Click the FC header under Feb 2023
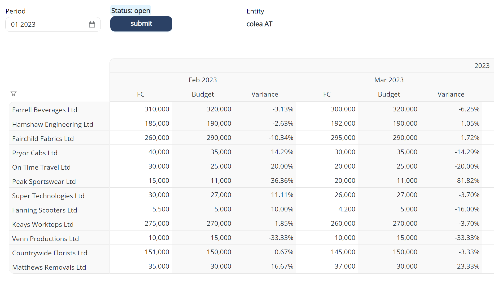 [141, 94]
